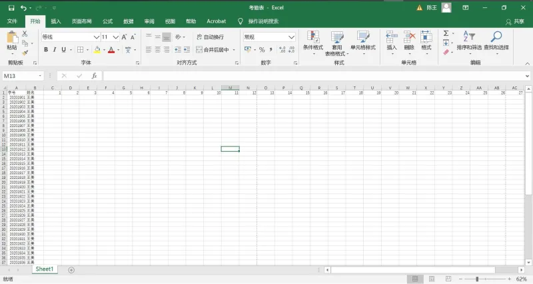The height and width of the screenshot is (284, 533).
Task: Click the Format cells (格式) icon
Action: click(426, 37)
